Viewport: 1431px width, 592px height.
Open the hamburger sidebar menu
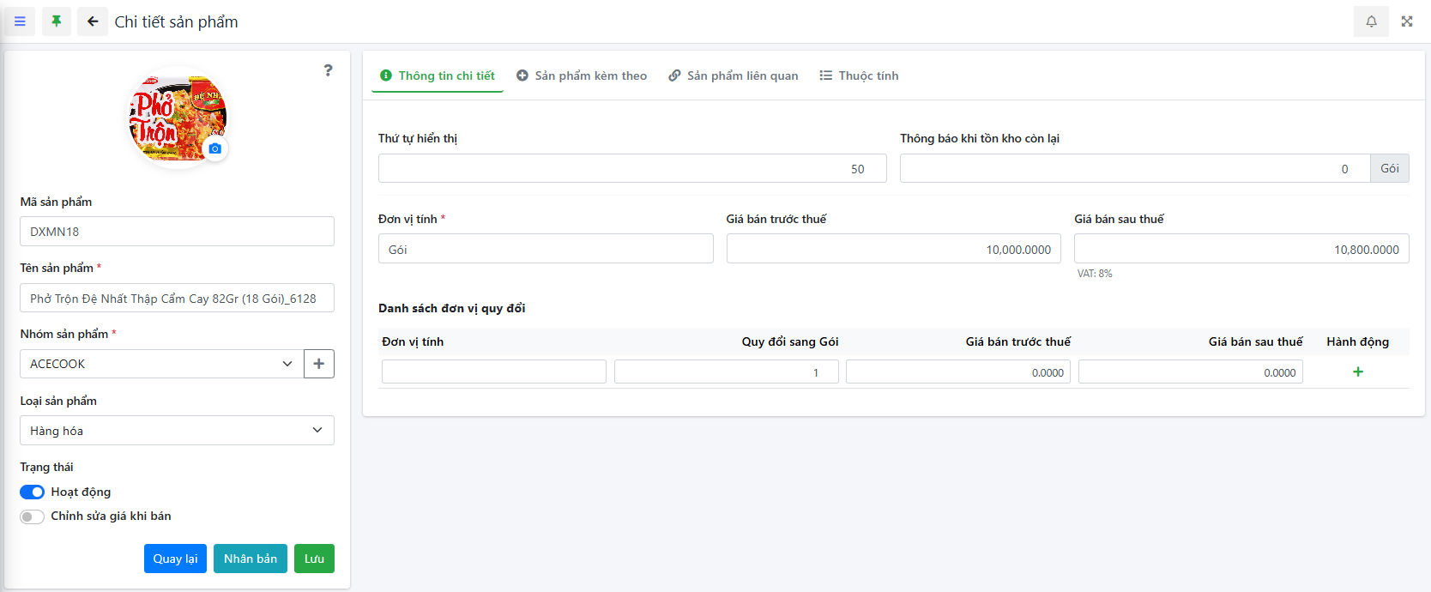click(x=20, y=21)
